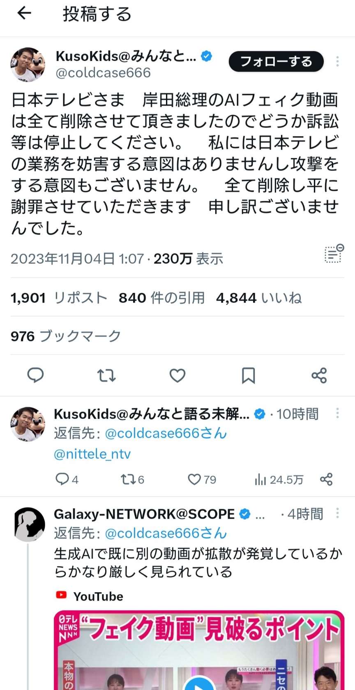Play the YouTube フェイク動画 video thumbnail
This screenshot has height=690, width=355.
pos(199,651)
